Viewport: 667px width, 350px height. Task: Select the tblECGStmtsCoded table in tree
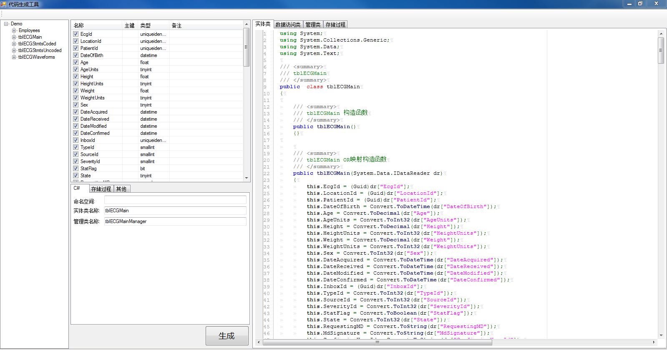pyautogui.click(x=37, y=44)
